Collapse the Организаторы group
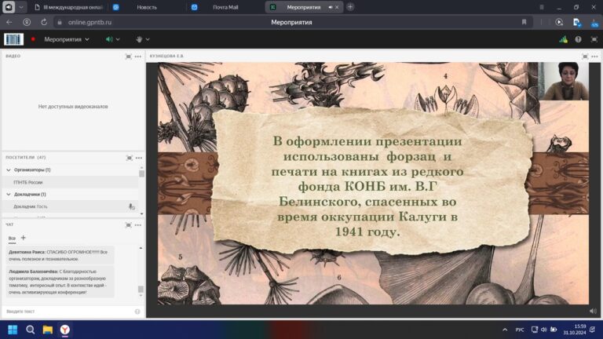603x339 pixels. 9,169
